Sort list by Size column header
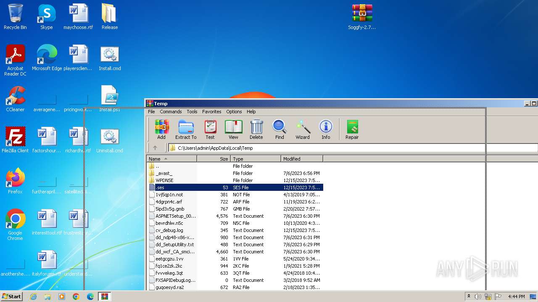Image resolution: width=538 pixels, height=302 pixels. click(214, 159)
